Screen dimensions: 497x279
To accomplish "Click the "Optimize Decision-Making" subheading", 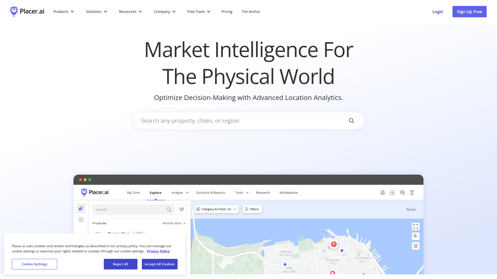I will [248, 98].
